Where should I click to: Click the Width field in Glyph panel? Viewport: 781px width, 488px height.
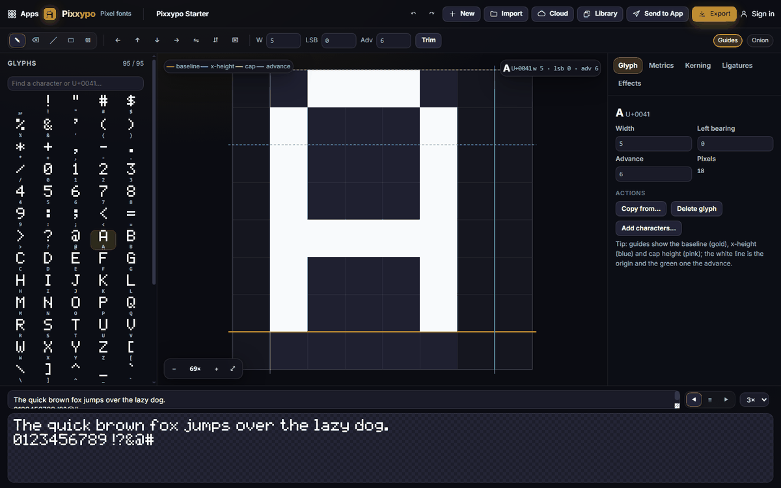[x=653, y=144]
